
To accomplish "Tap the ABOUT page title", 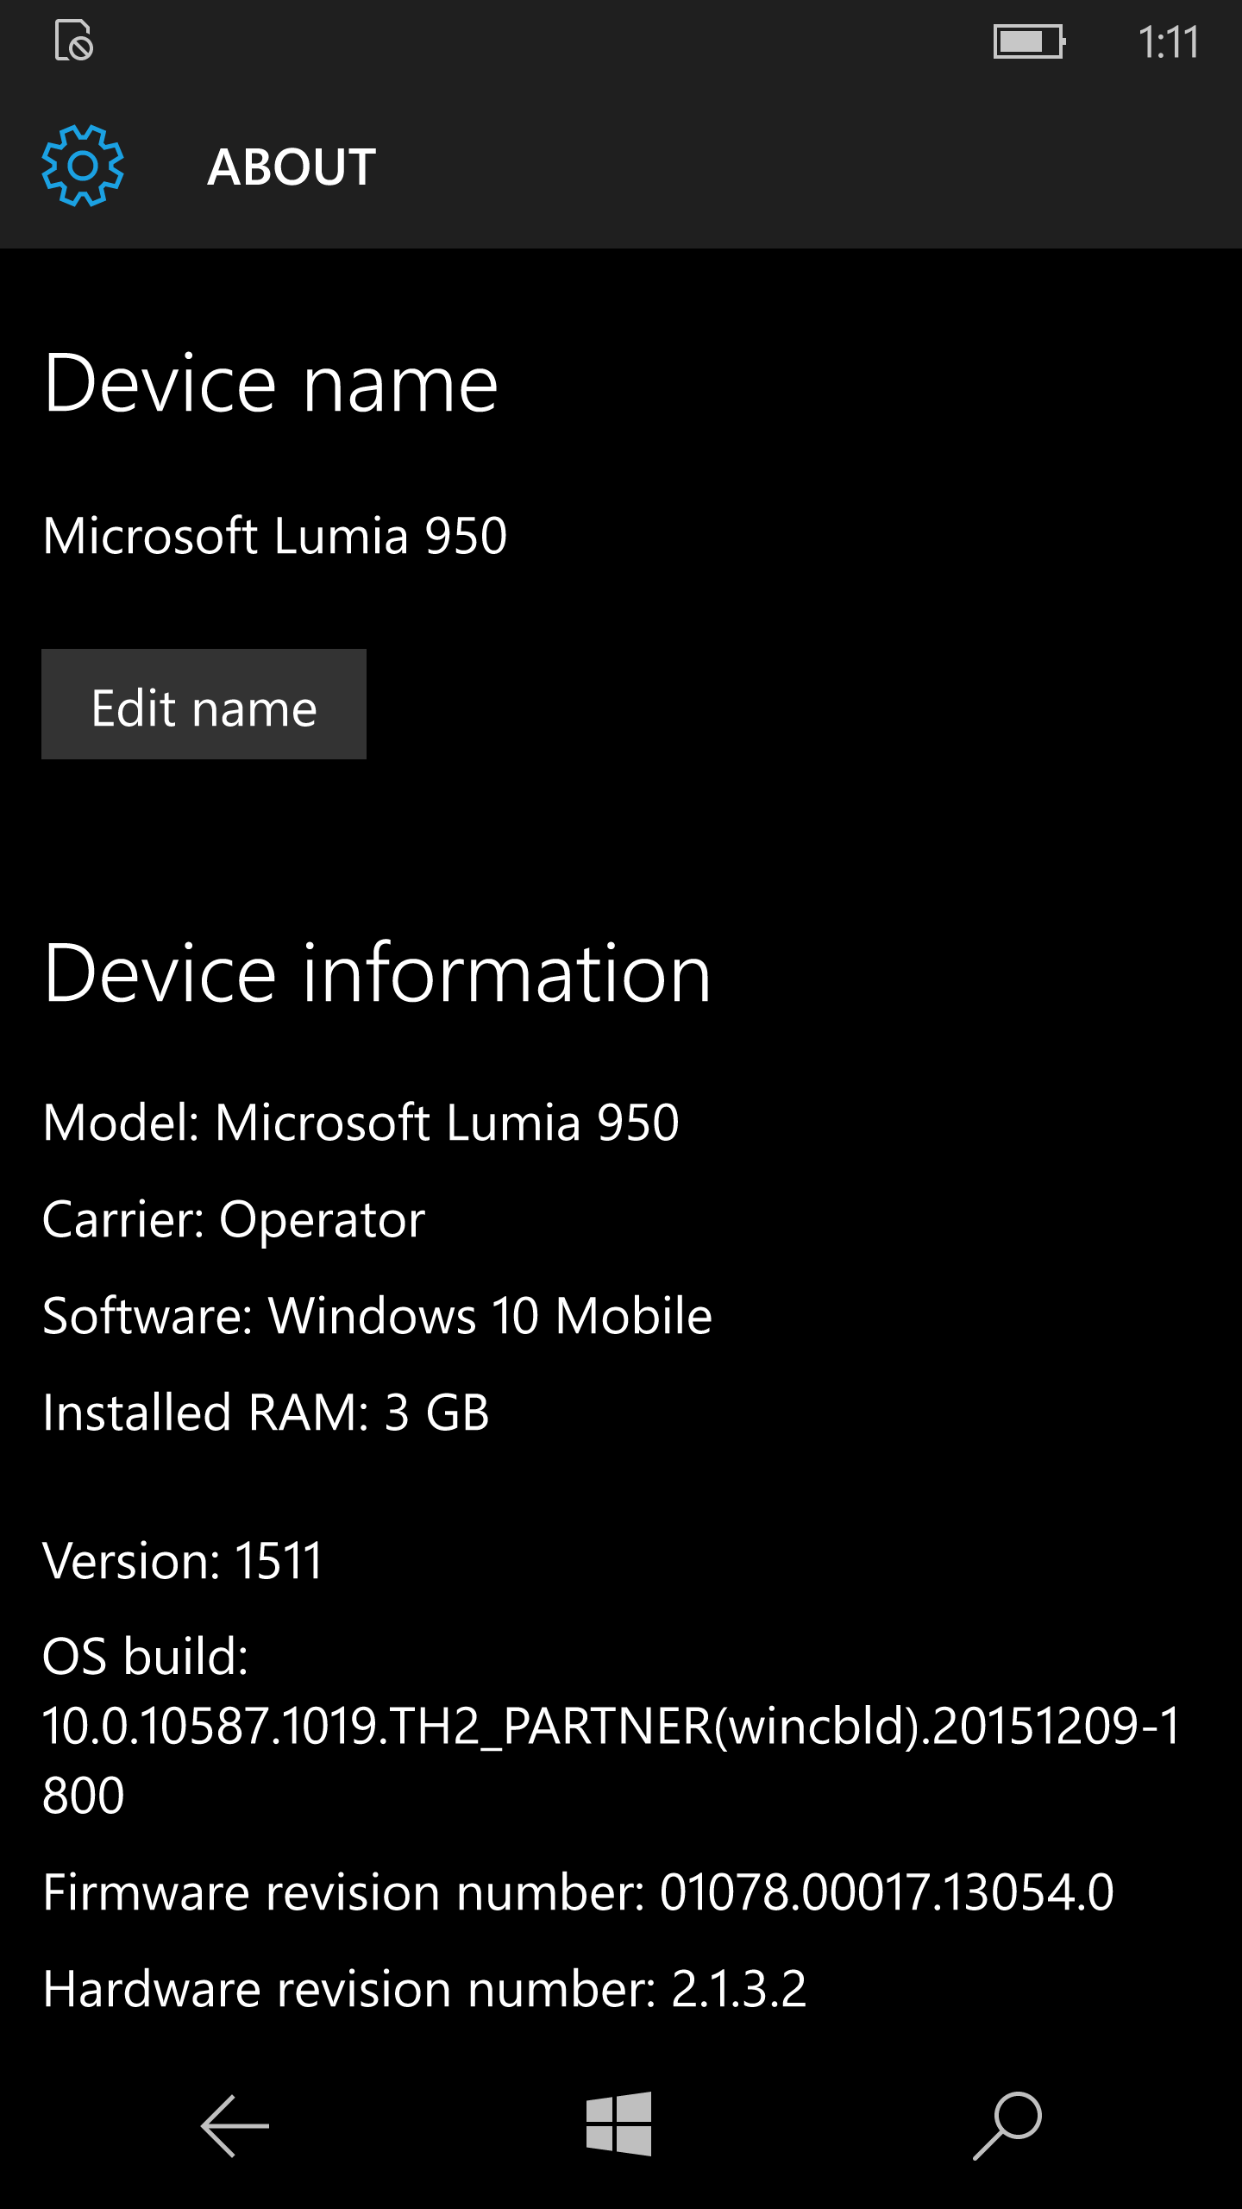I will click(292, 167).
